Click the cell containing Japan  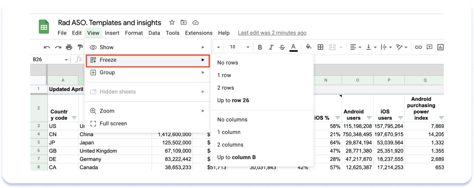[115, 142]
